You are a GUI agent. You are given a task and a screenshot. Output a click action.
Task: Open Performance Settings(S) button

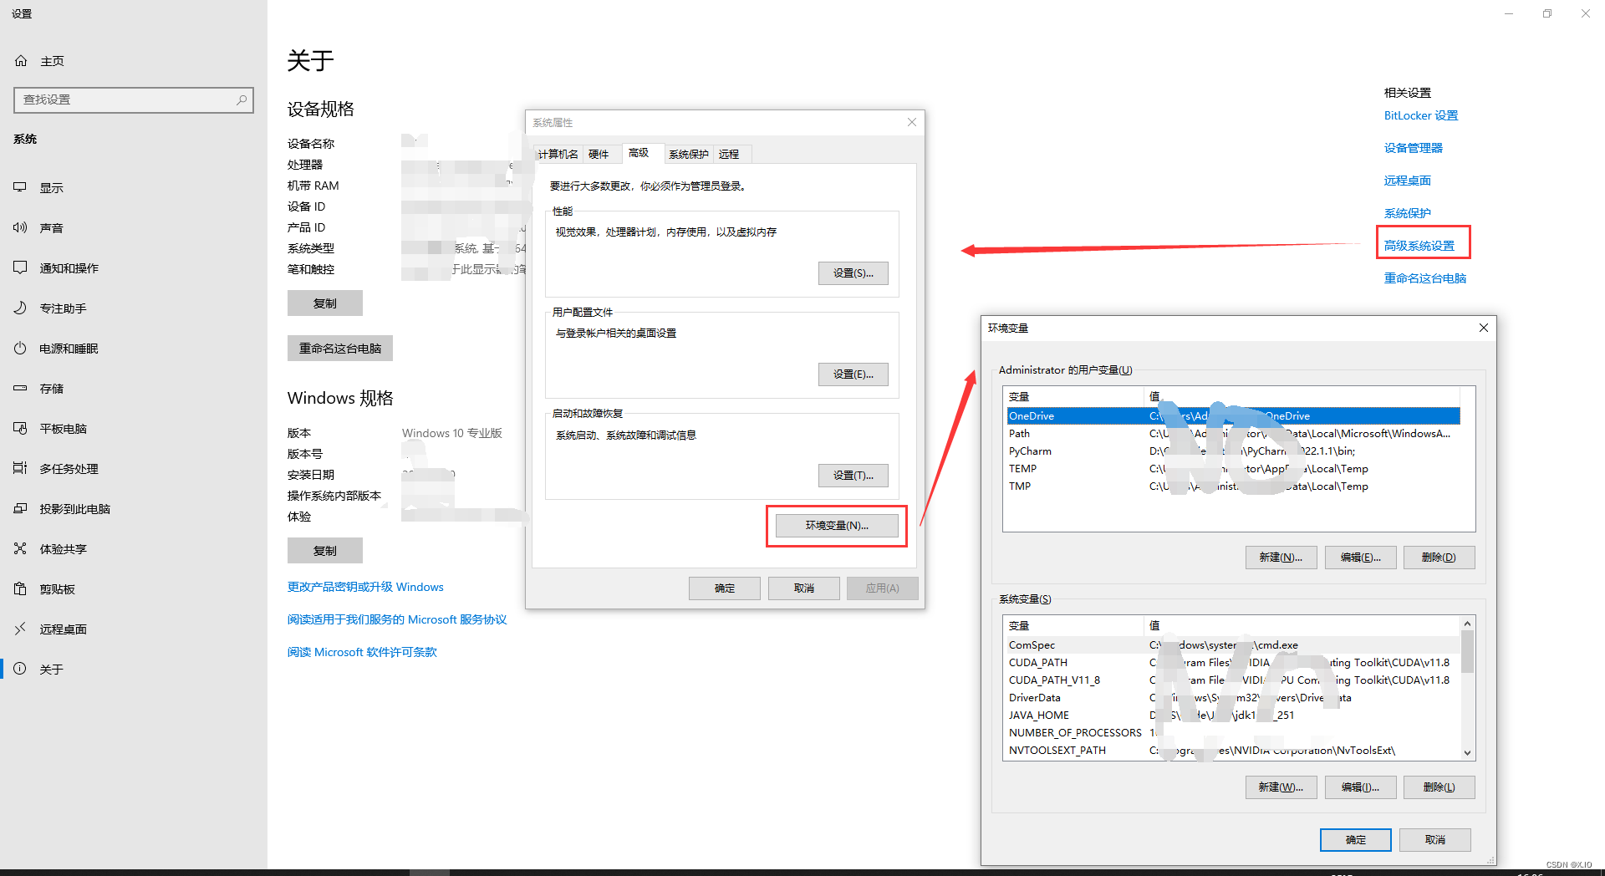[x=853, y=273]
